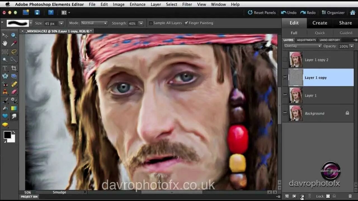Delete layer with trash icon
The width and height of the screenshot is (358, 201).
coord(350,196)
